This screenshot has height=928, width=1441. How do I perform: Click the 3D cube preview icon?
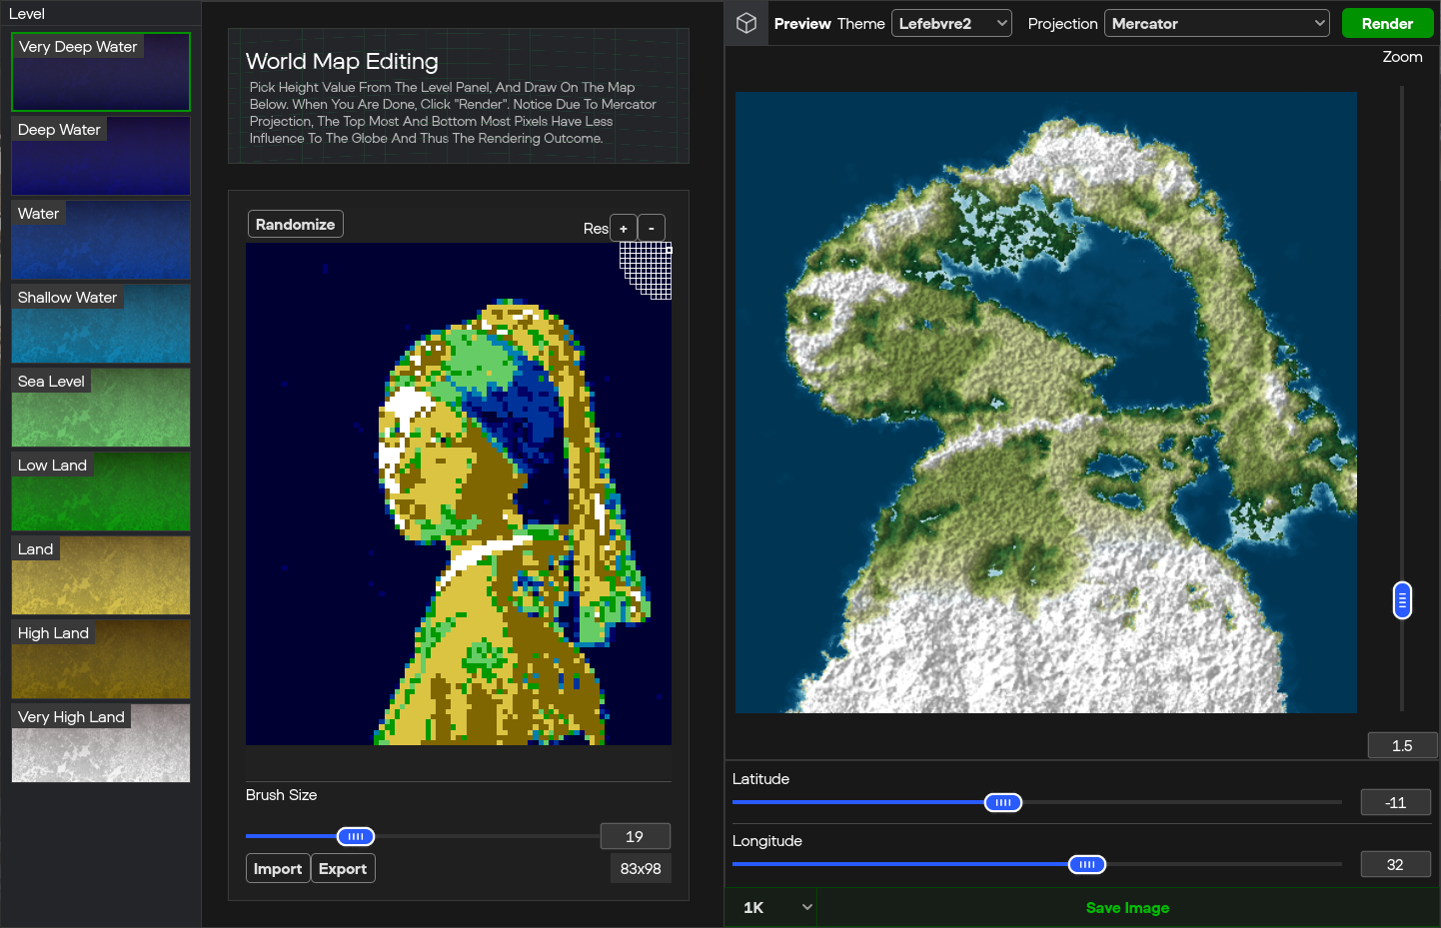pyautogui.click(x=746, y=23)
